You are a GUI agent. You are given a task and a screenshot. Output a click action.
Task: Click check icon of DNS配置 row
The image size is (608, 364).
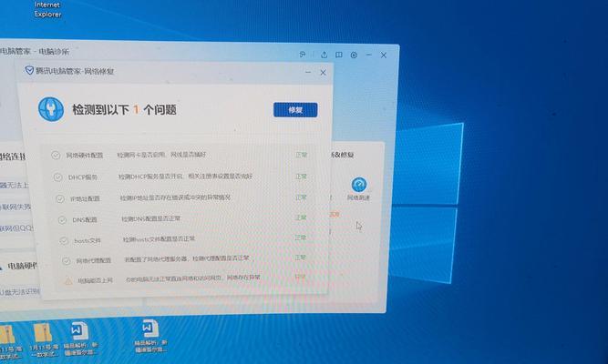coord(62,220)
